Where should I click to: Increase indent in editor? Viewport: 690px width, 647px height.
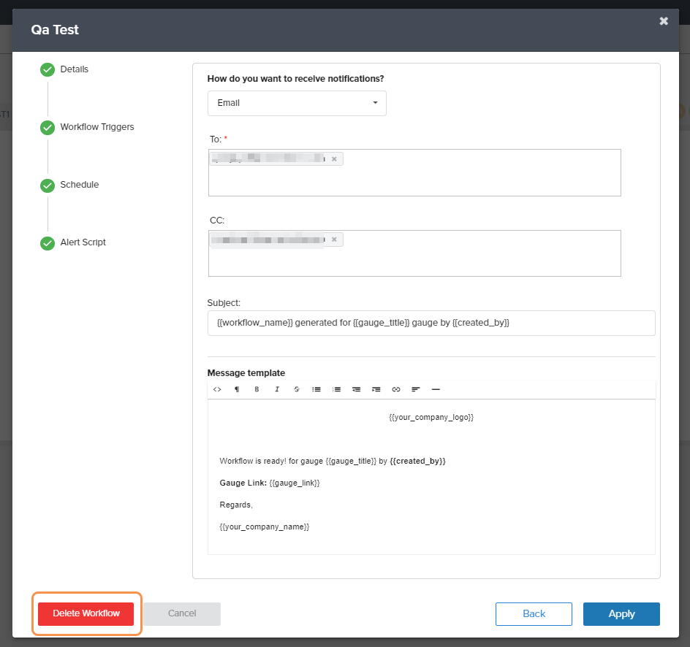(376, 389)
